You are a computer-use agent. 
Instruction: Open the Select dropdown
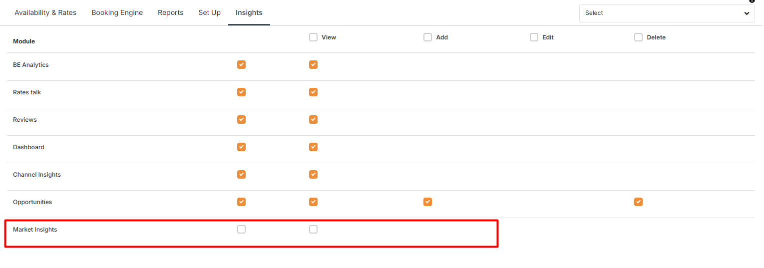(x=667, y=13)
